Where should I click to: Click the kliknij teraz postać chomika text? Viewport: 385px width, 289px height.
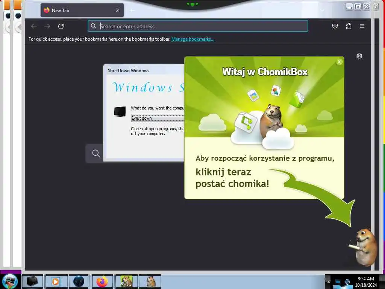(x=232, y=178)
